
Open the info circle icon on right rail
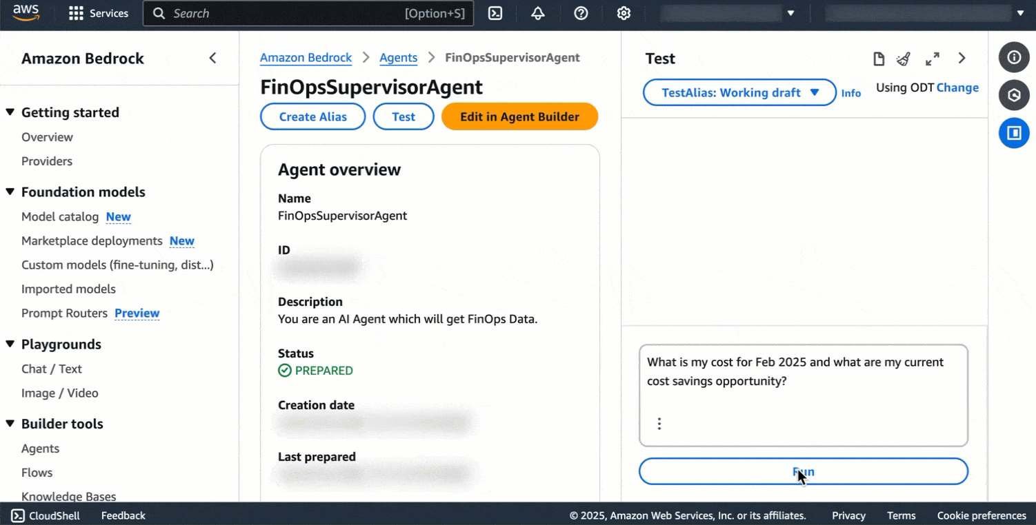pyautogui.click(x=1014, y=57)
